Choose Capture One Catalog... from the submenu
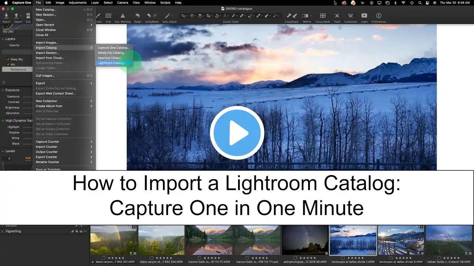Screen dimensions: 474x266 (x=114, y=48)
